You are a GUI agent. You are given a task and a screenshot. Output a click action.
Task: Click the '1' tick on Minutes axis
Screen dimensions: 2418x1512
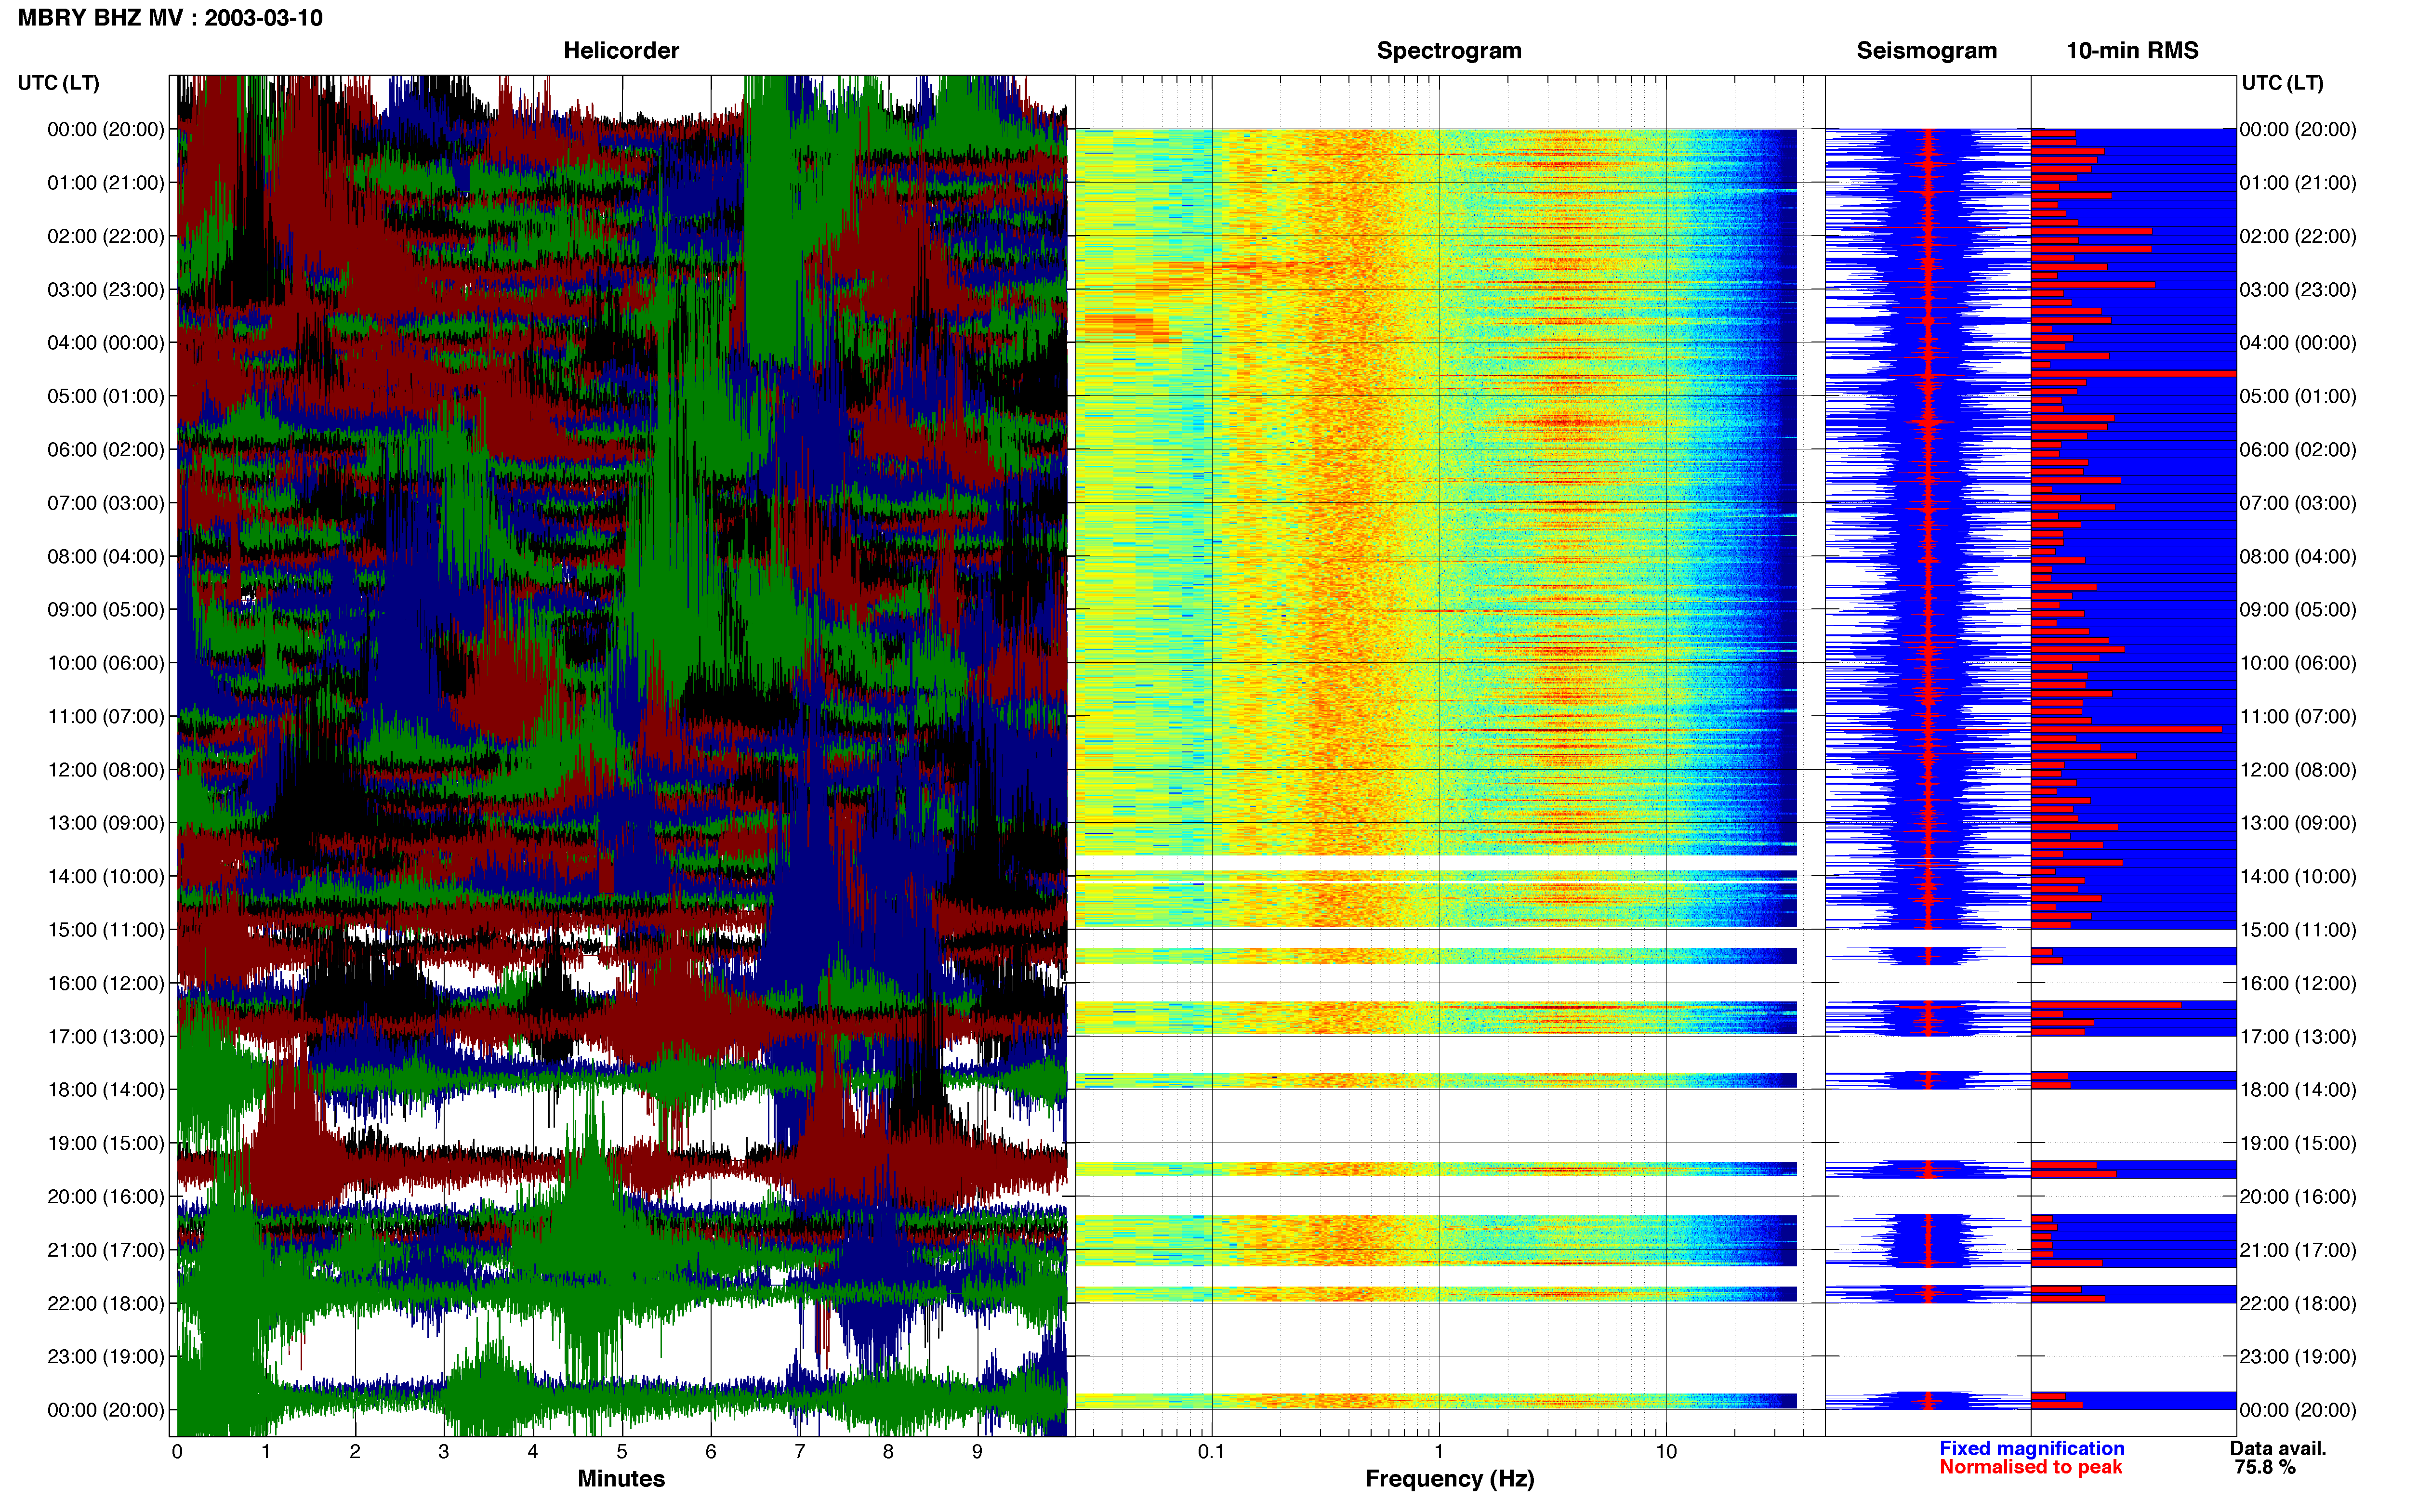(266, 1452)
